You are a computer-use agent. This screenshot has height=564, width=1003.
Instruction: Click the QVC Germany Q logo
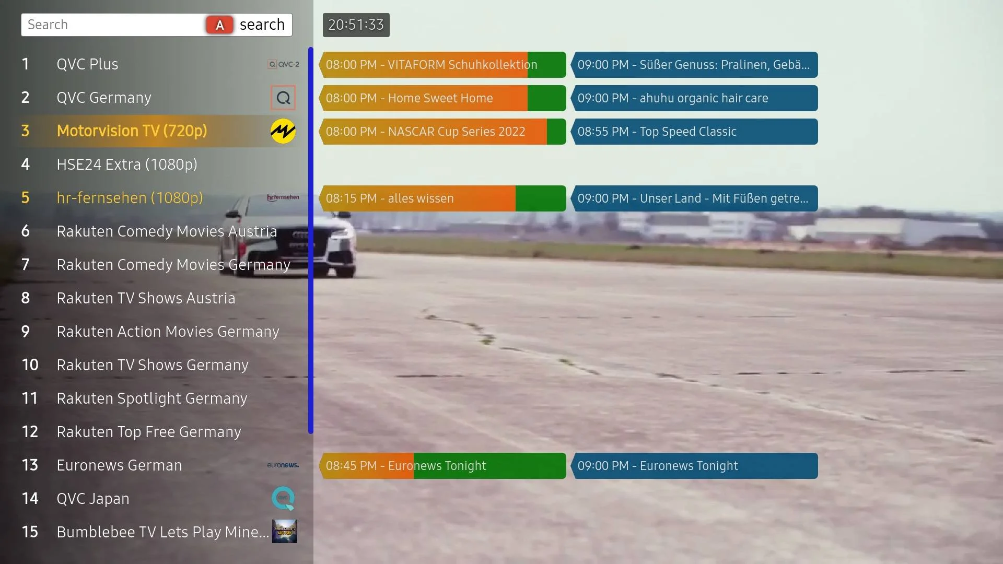pyautogui.click(x=283, y=98)
